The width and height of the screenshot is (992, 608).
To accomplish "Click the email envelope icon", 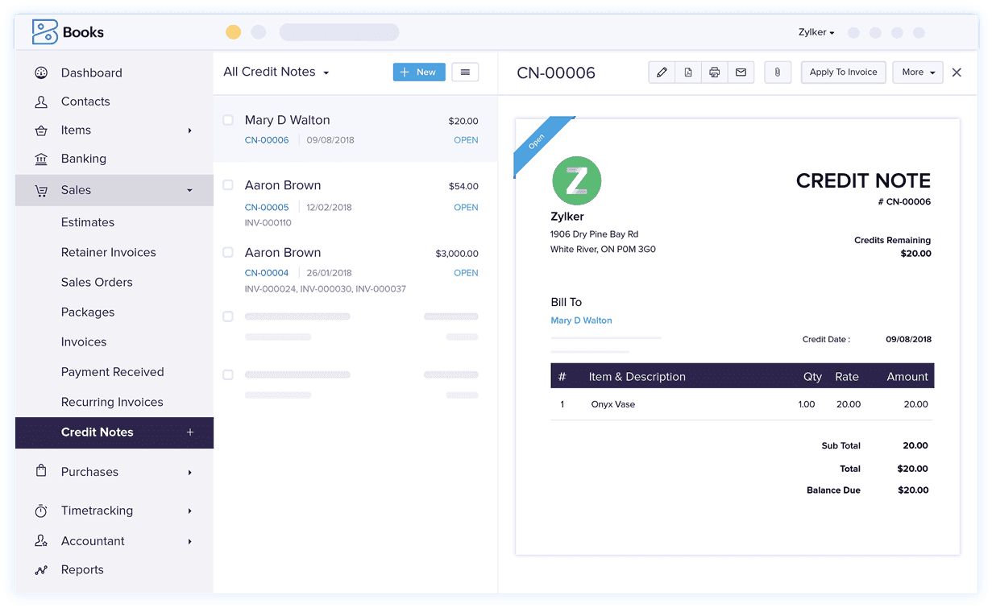I will tap(741, 72).
